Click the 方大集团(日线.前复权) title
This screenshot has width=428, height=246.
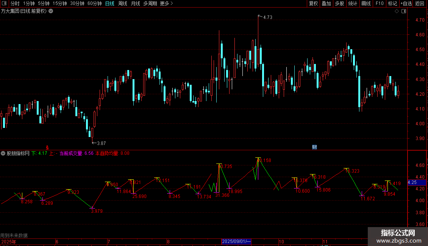(24, 11)
